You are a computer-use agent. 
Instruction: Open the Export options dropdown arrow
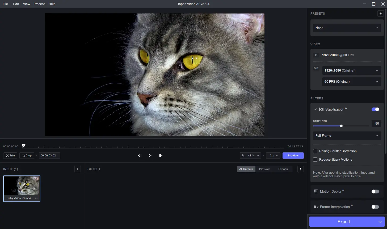(x=380, y=222)
